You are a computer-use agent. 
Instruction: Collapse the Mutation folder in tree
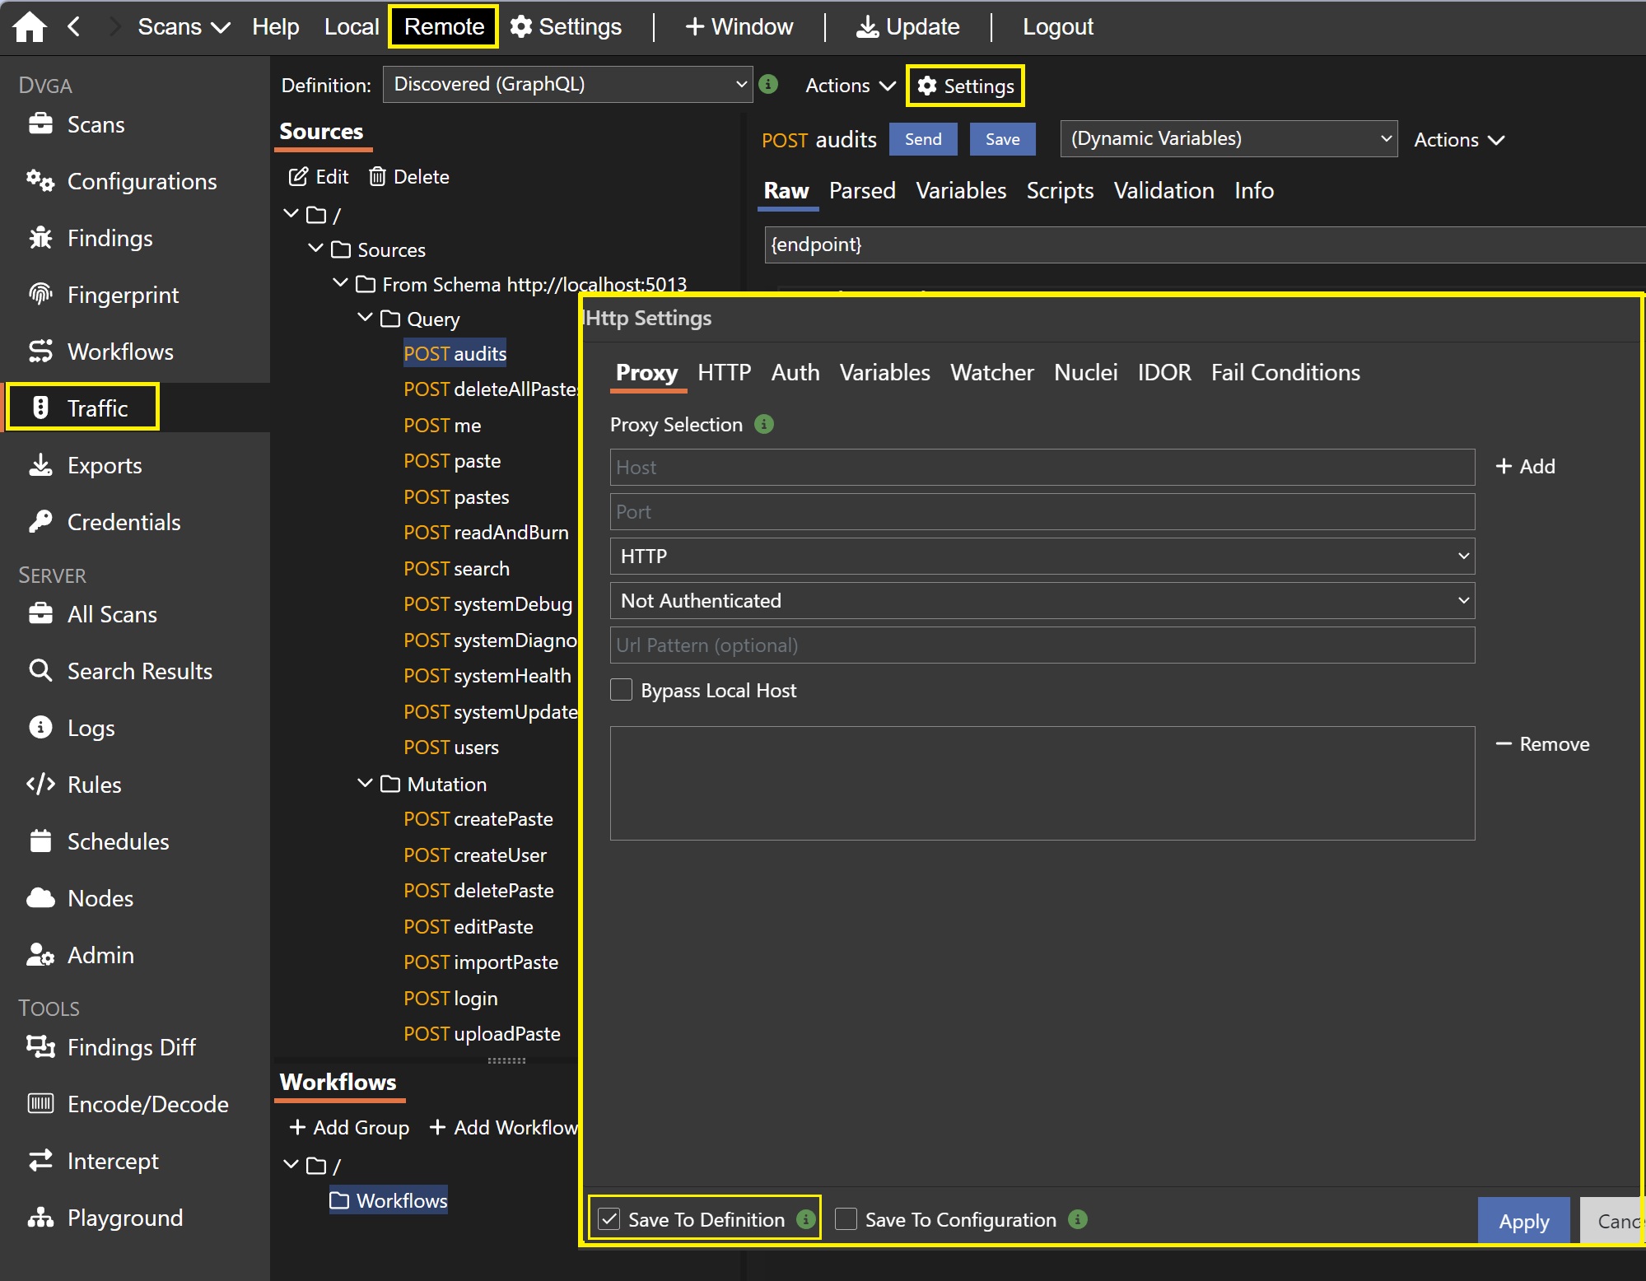[x=365, y=784]
